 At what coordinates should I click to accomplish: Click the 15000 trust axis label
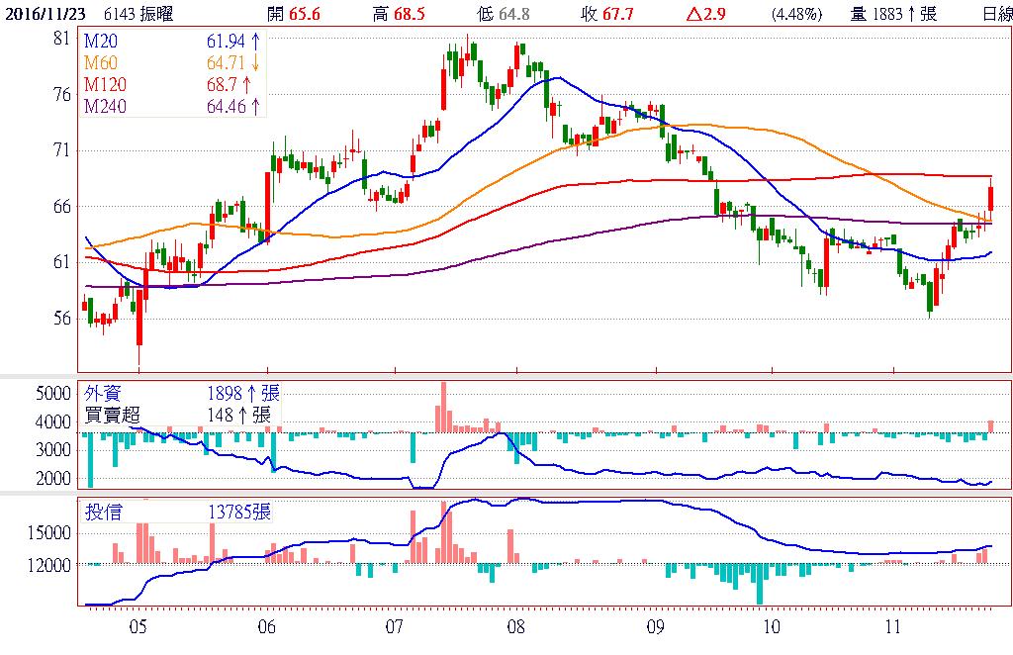pos(49,533)
